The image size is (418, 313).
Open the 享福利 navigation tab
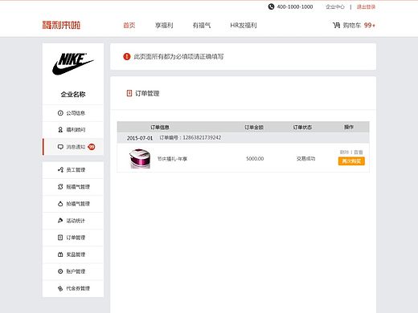[164, 25]
